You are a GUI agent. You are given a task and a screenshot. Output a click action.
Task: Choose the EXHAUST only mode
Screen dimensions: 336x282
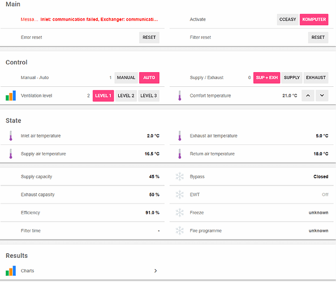point(316,78)
